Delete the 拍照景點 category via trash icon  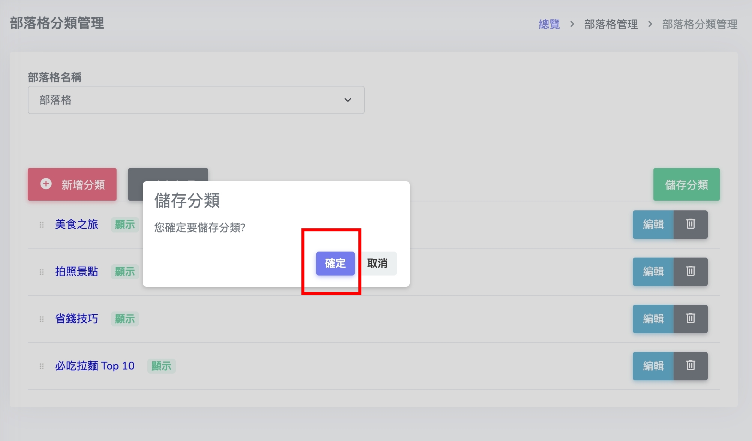[x=691, y=271]
